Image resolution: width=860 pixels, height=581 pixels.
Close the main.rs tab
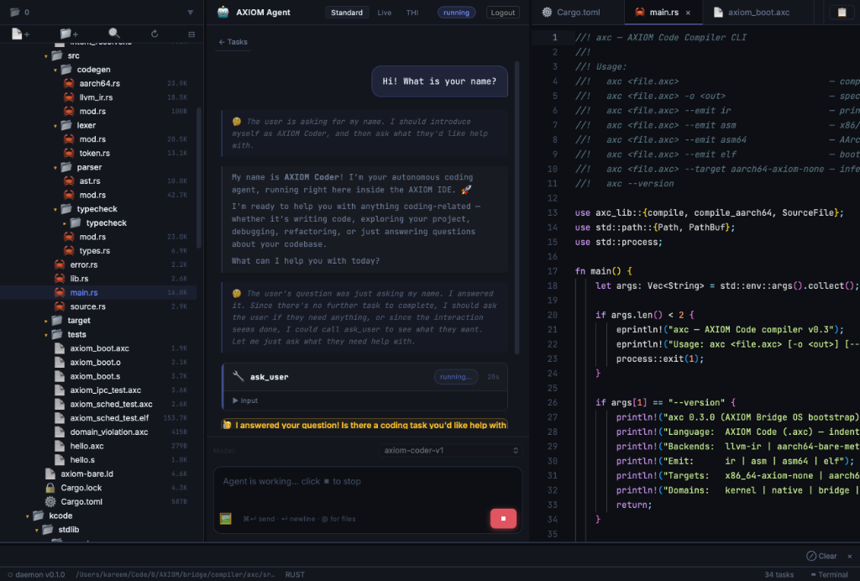click(688, 13)
